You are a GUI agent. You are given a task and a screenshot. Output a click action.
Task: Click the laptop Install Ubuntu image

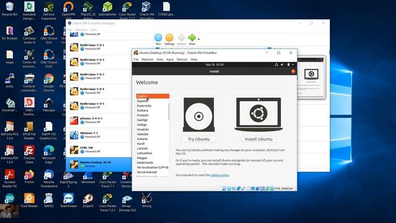click(259, 114)
